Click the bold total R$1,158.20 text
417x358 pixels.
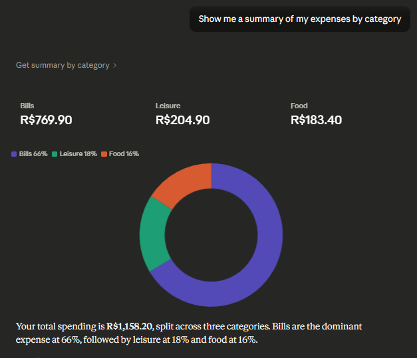[130, 327]
